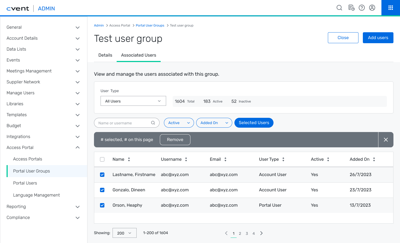400x243 pixels.
Task: Sort by Email column arrows
Action: (x=225, y=159)
